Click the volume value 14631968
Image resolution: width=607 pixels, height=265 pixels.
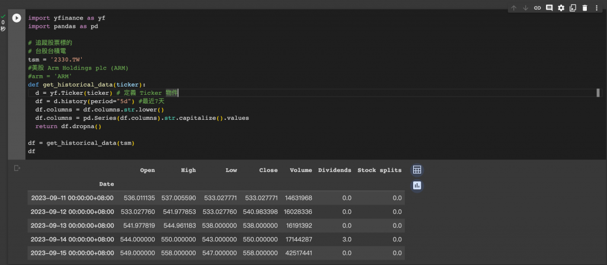click(299, 198)
